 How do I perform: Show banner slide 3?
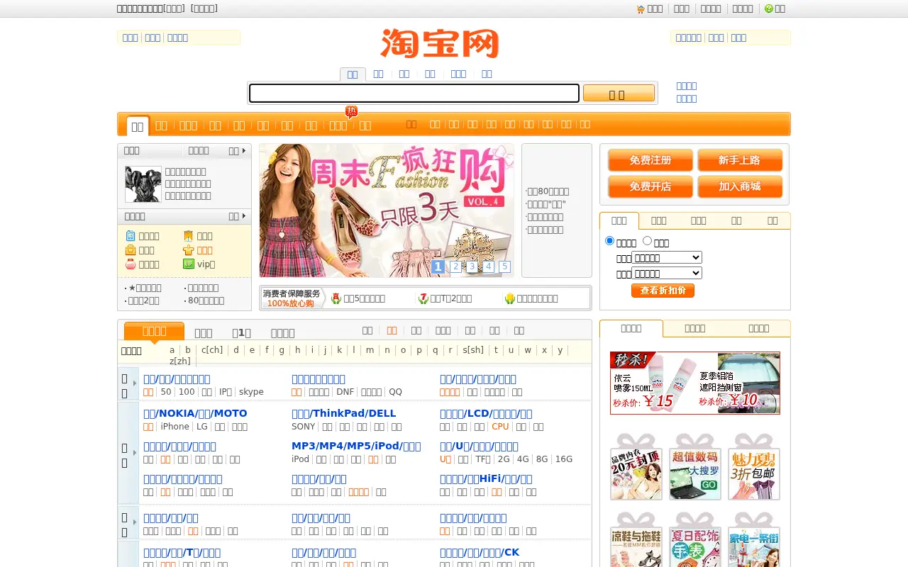click(472, 266)
